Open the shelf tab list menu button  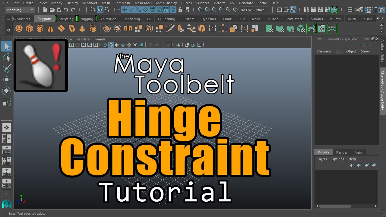point(8,19)
